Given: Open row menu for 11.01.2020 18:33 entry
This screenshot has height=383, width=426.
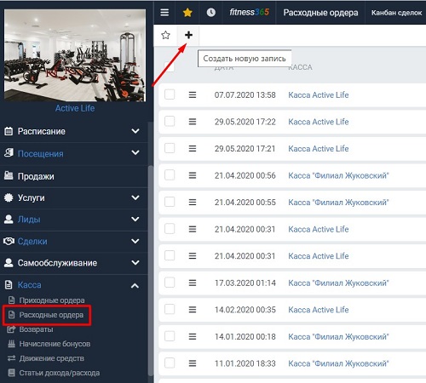Looking at the screenshot, I should click(193, 363).
